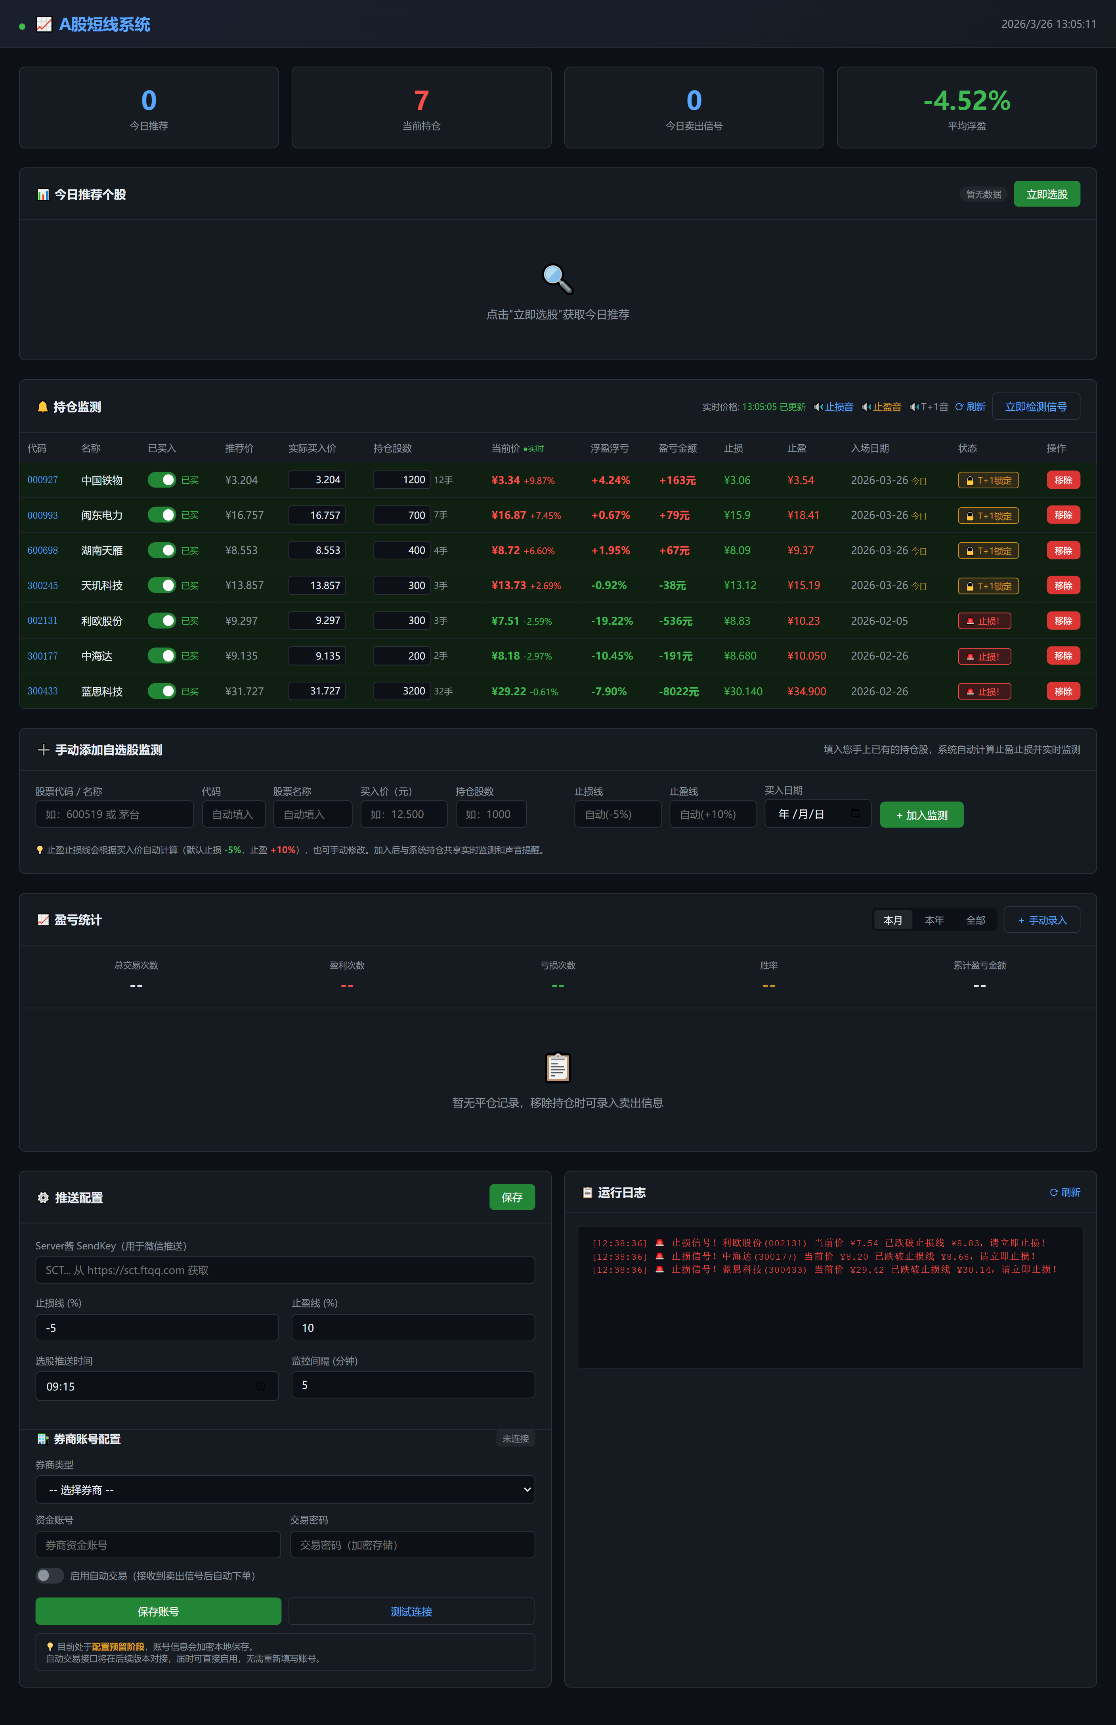Click refresh icon in 运行日志 panel
Image resolution: width=1116 pixels, height=1725 pixels.
(1054, 1192)
